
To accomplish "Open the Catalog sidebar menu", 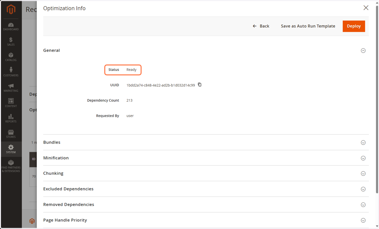I will (11, 57).
